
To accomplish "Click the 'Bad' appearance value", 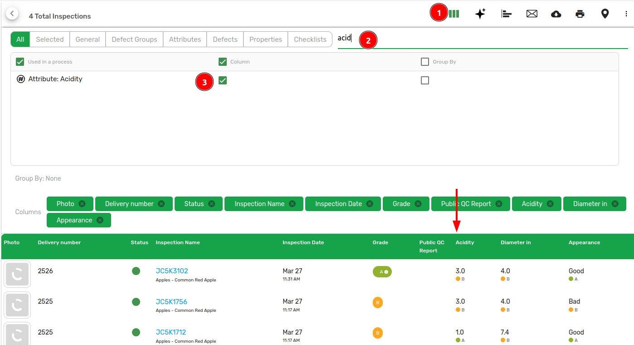I will point(575,301).
